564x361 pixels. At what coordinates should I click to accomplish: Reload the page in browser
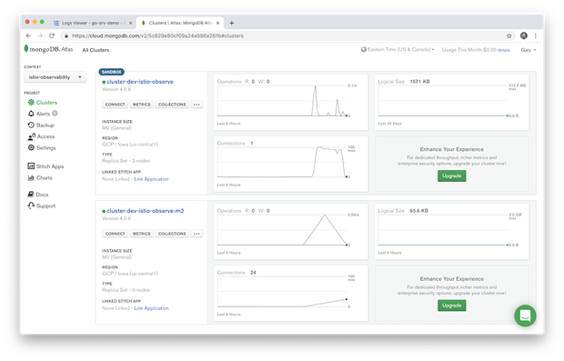[x=52, y=35]
